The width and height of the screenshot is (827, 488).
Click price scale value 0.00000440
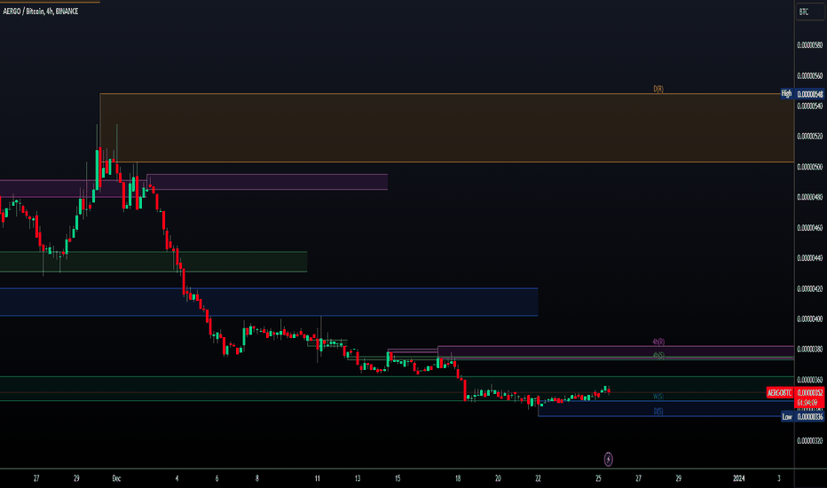coord(810,258)
